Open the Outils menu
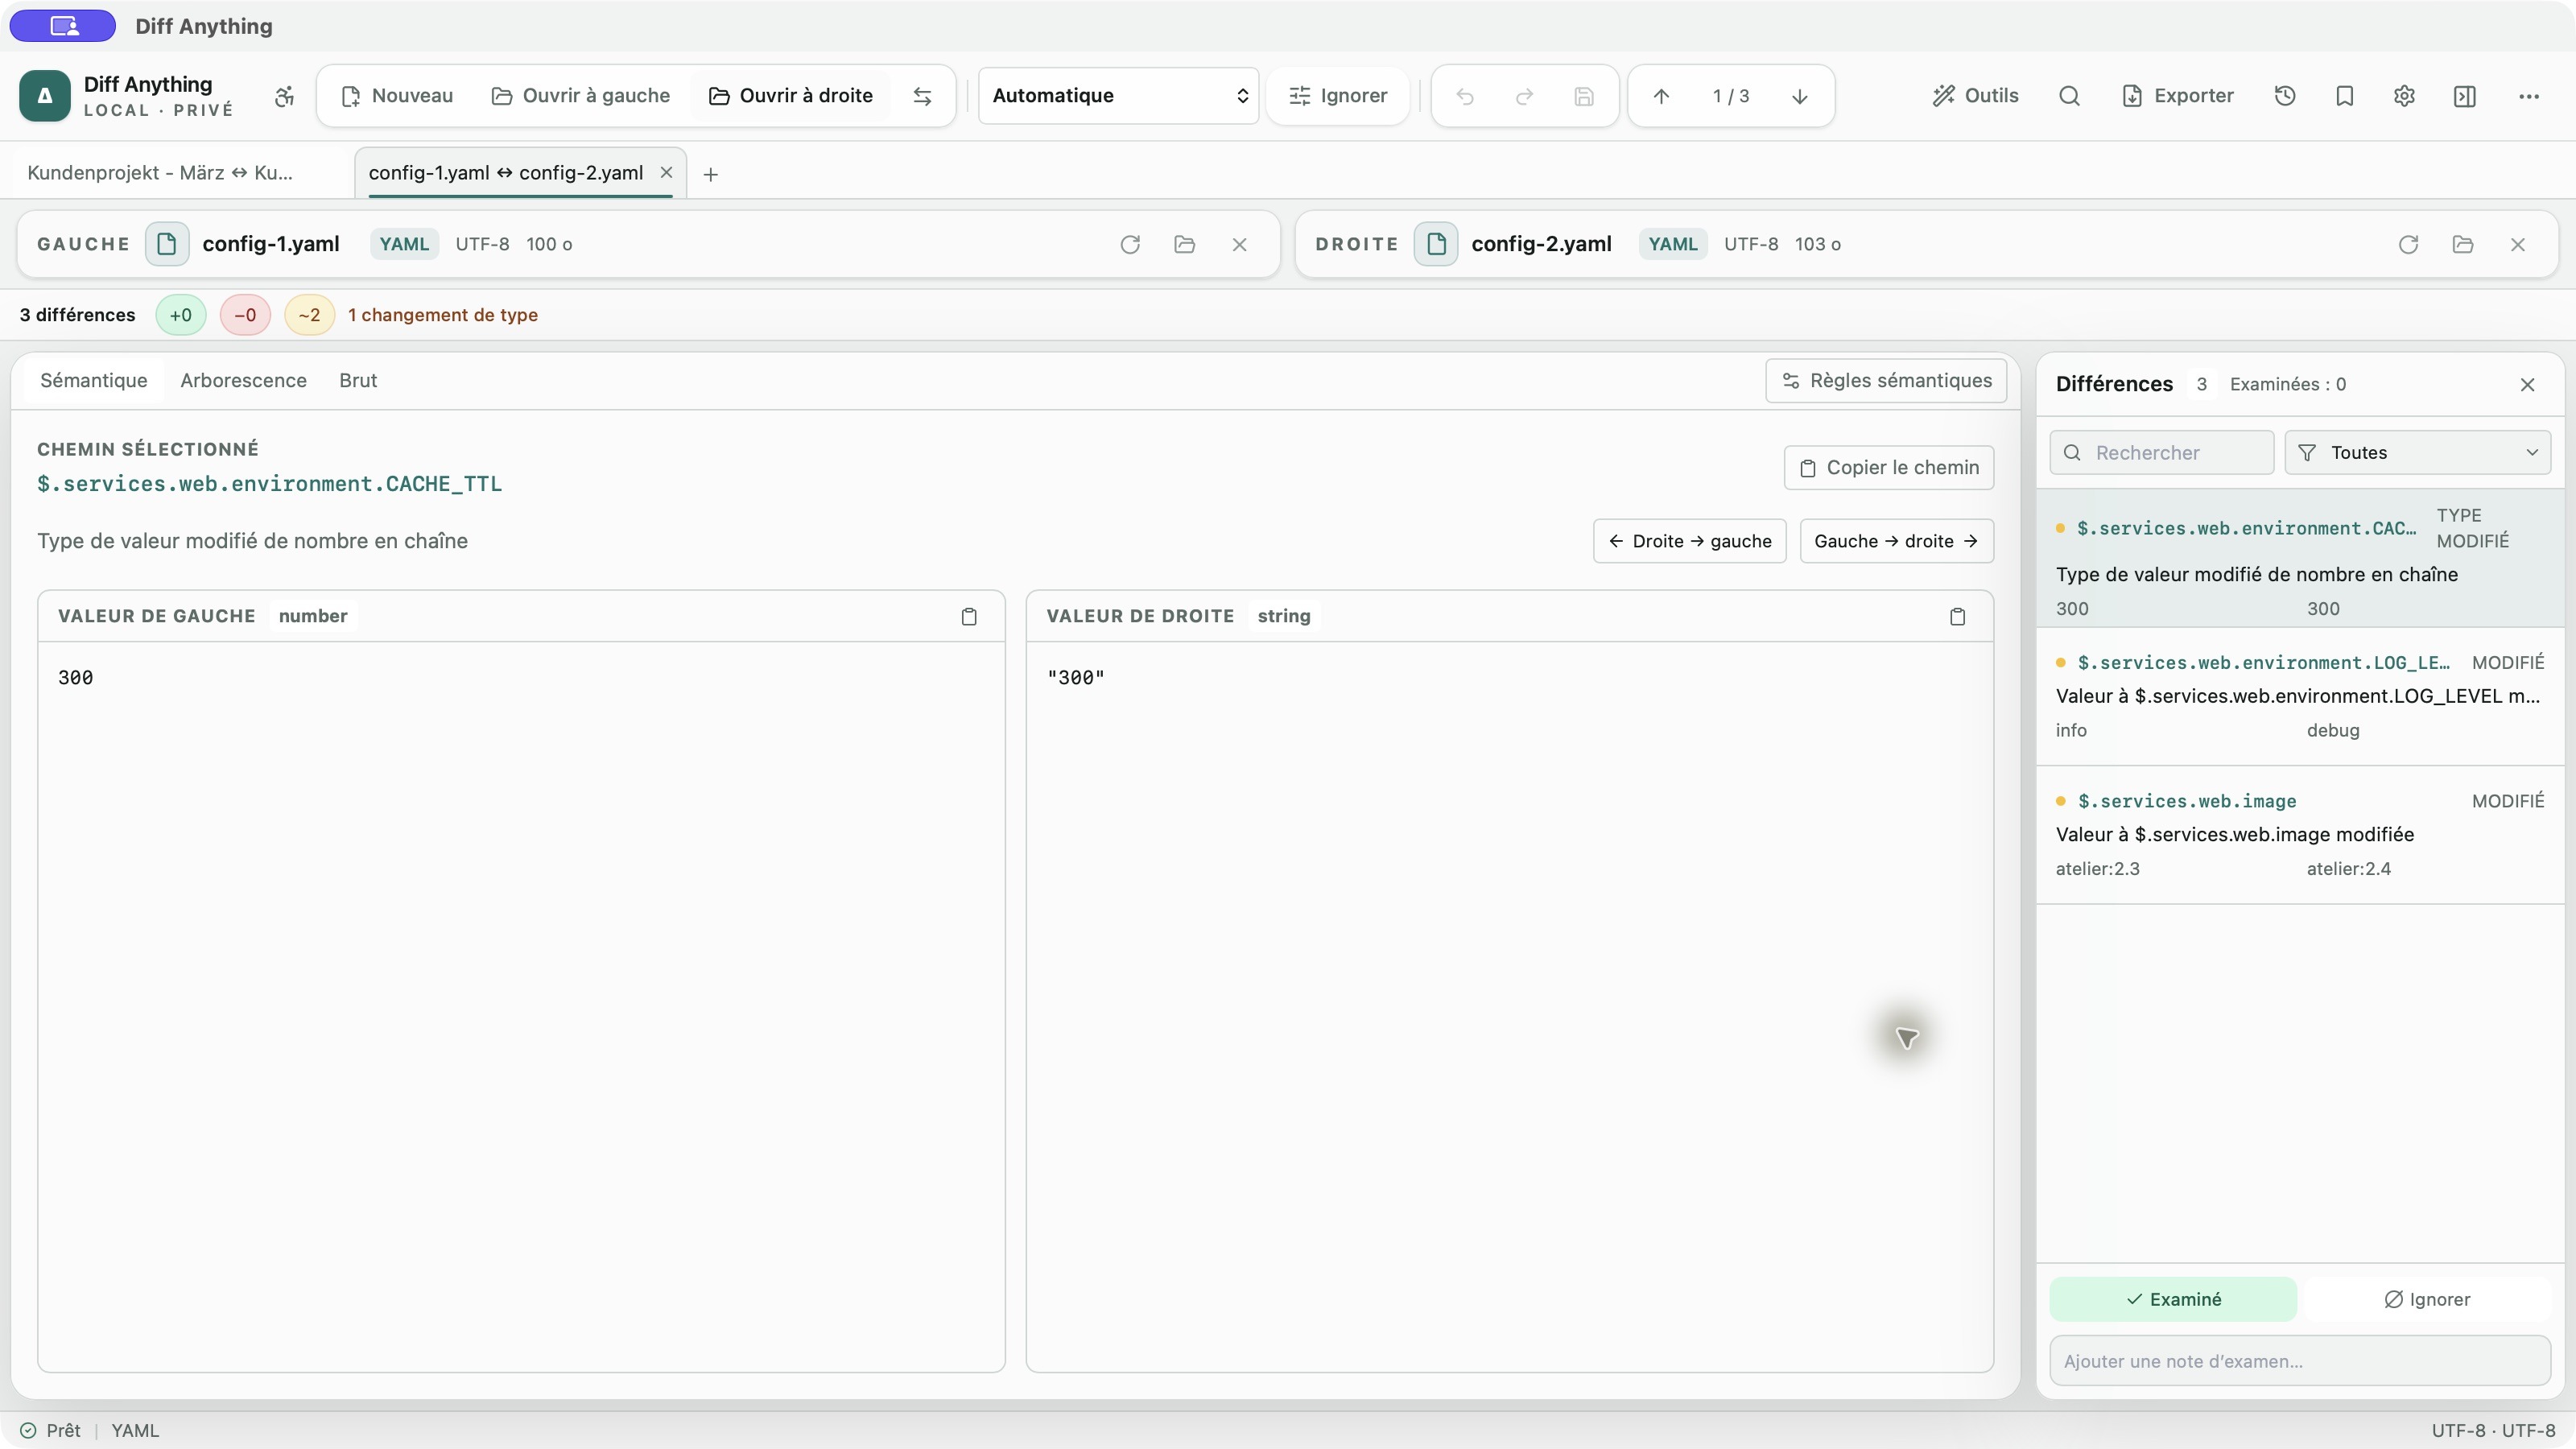Viewport: 2576px width, 1449px height. coord(1975,96)
